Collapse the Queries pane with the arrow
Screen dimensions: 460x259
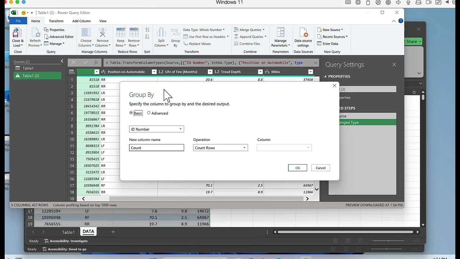click(x=62, y=62)
